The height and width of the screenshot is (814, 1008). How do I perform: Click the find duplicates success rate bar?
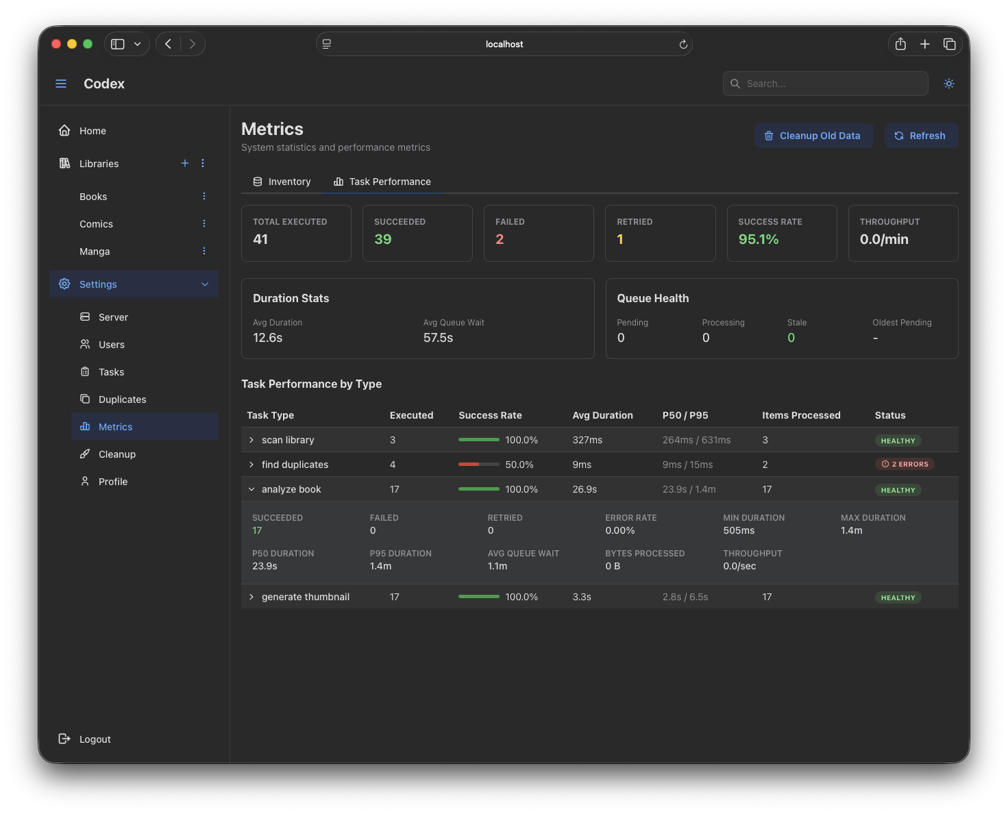[478, 464]
